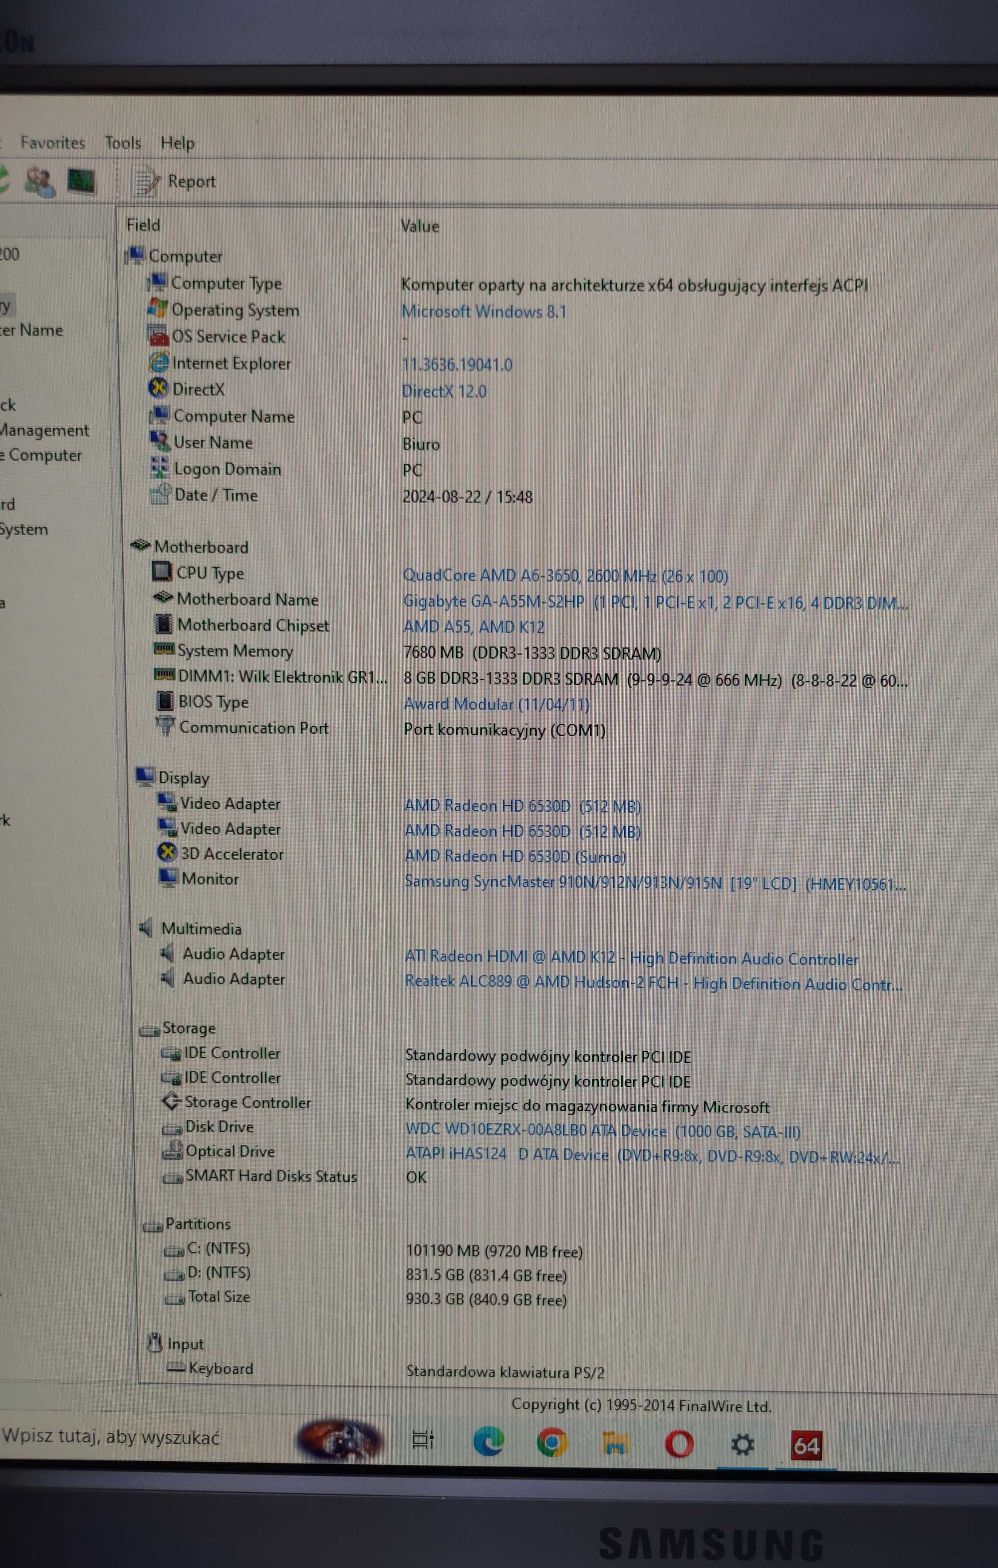
Task: Click the Communication Port icon
Action: pos(165,726)
